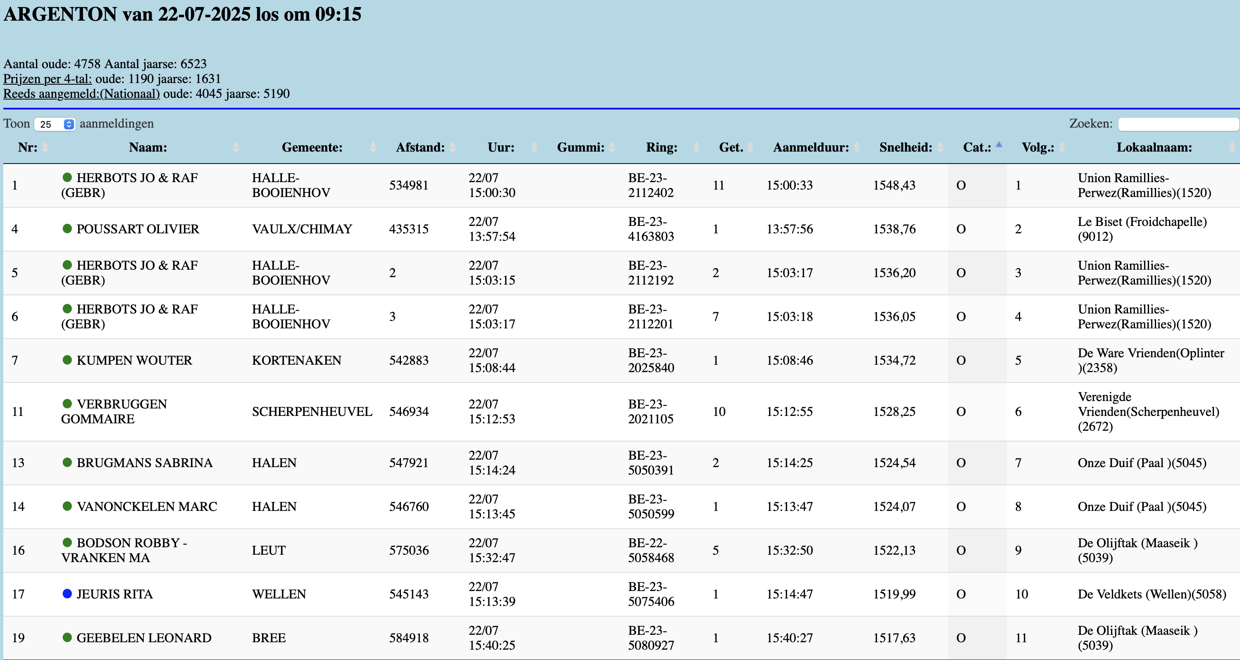Click green dot beside BRUGMANS SABRINA
This screenshot has width=1240, height=660.
[67, 462]
